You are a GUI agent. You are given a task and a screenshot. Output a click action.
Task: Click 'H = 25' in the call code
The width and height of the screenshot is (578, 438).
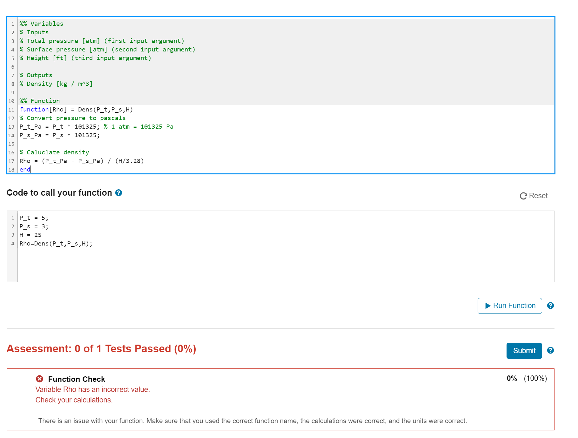[x=30, y=235]
